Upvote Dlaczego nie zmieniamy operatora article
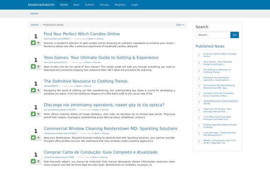 coord(33,114)
